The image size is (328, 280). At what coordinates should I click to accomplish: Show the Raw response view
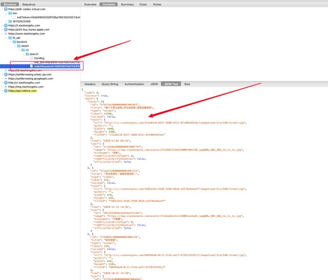187,84
